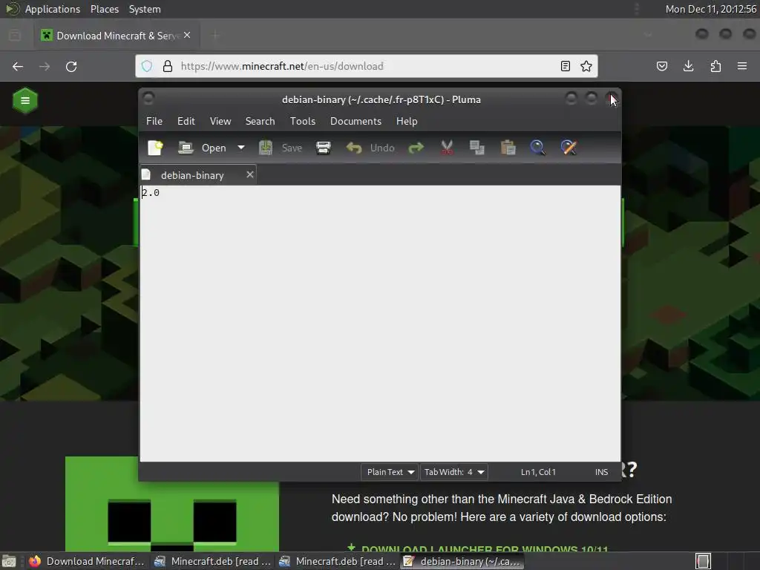Open the Edit menu in Pluma

[186, 121]
